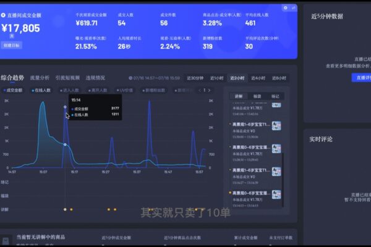
Task: Click the 在线人数 data point on cyan line
Action: (65, 144)
